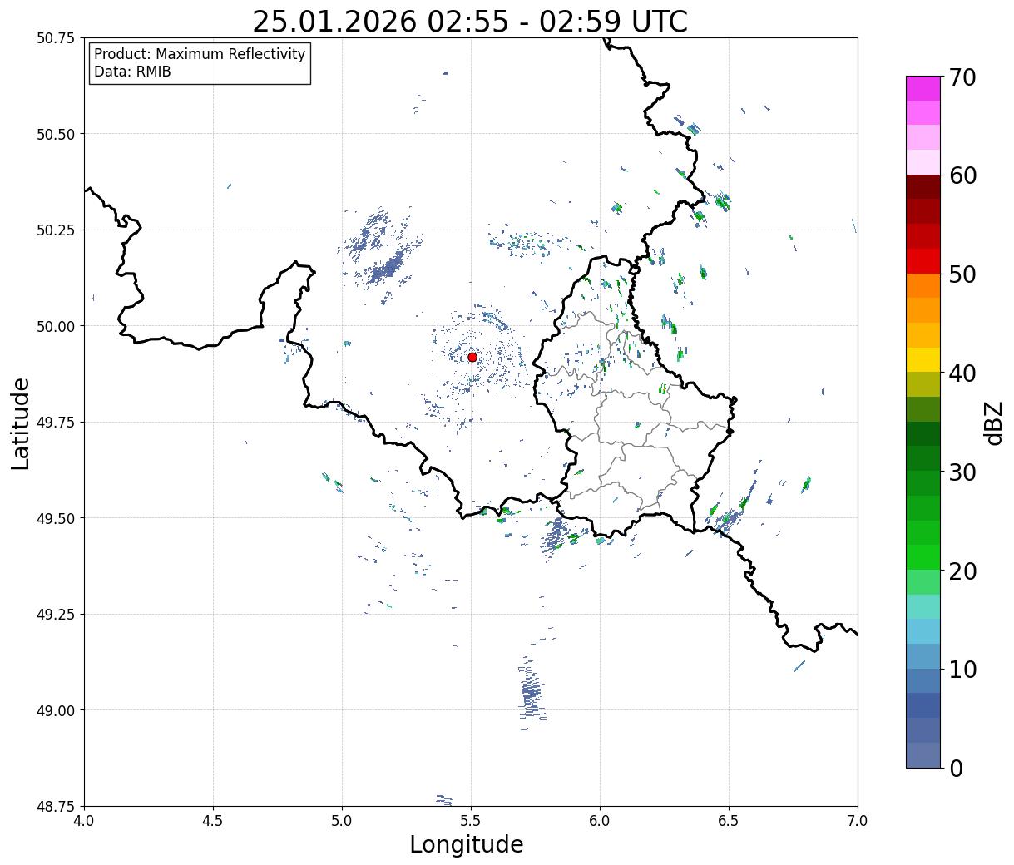Click the red radar location marker
The width and height of the screenshot is (1014, 865).
472,357
